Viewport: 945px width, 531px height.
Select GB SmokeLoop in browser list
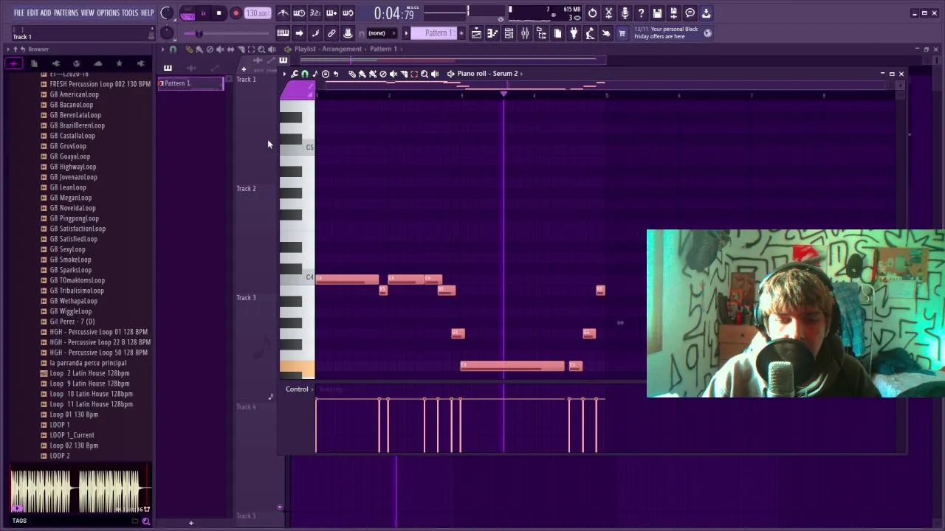tap(71, 260)
